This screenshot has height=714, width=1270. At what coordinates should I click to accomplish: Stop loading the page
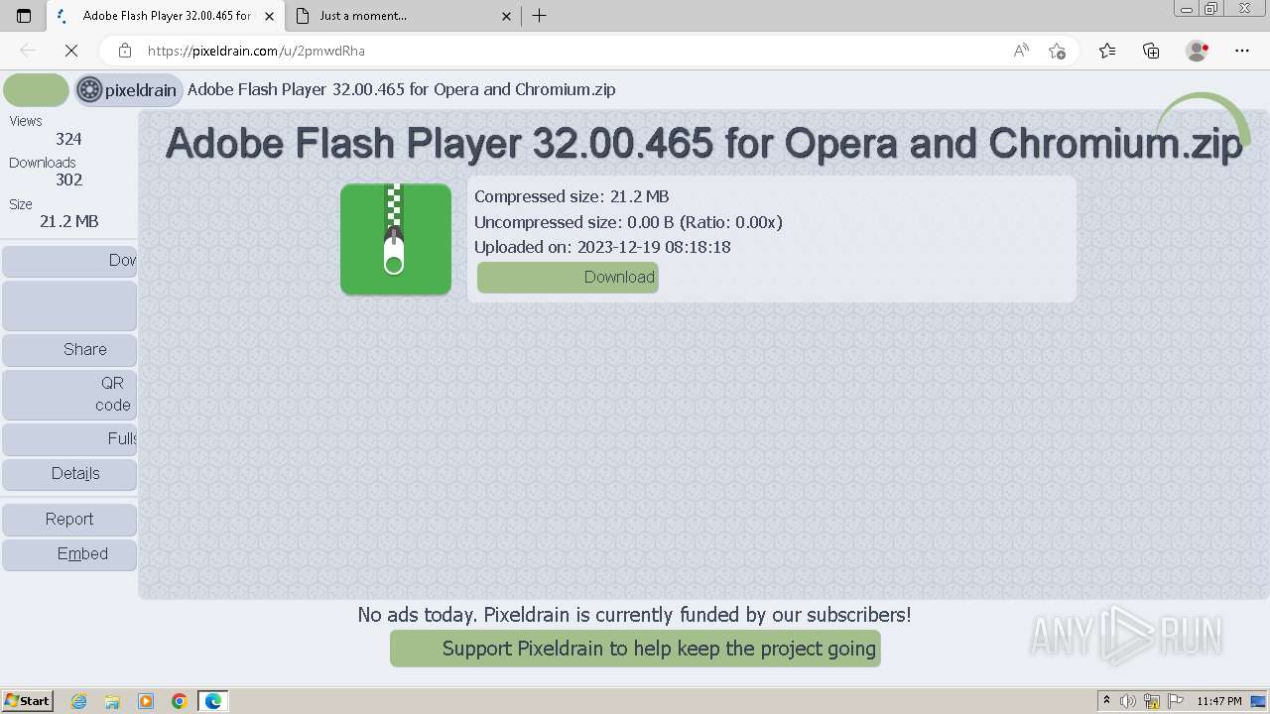tap(71, 51)
